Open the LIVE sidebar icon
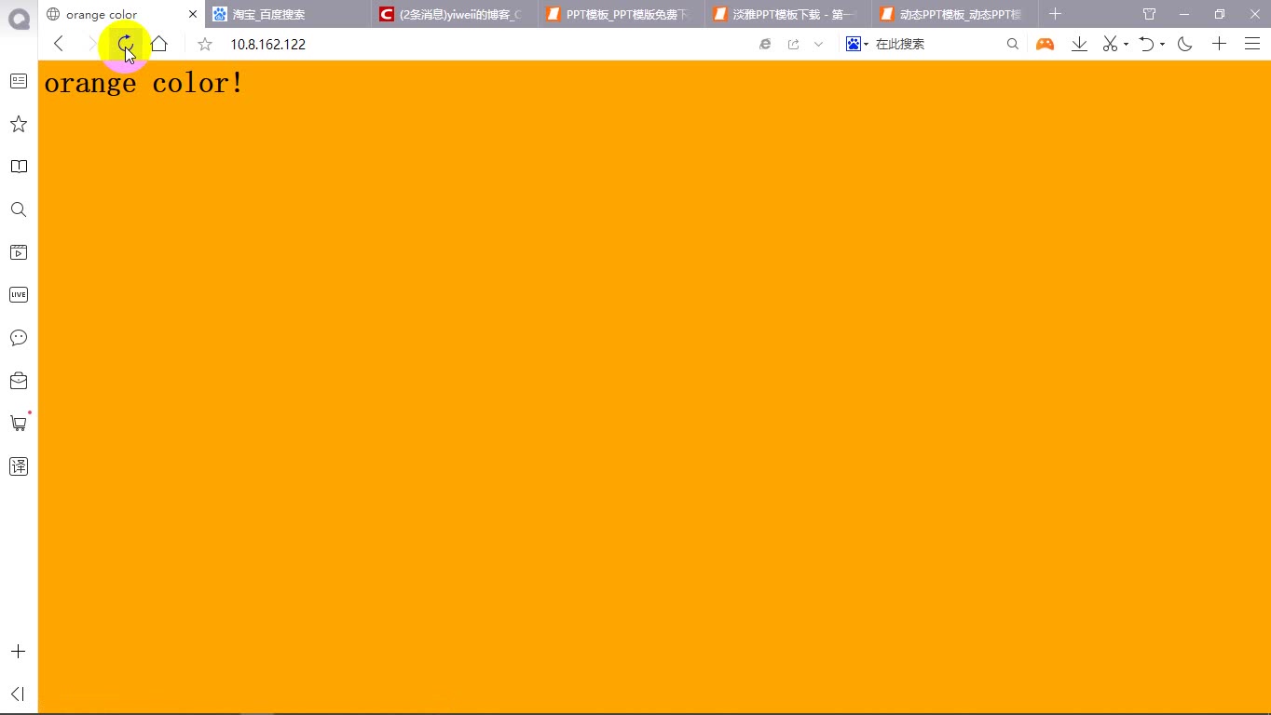This screenshot has width=1271, height=715. click(x=19, y=294)
